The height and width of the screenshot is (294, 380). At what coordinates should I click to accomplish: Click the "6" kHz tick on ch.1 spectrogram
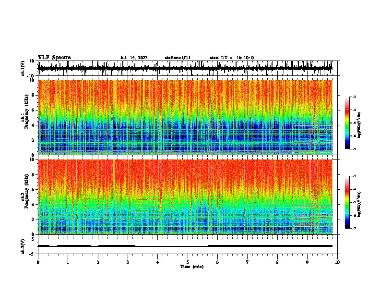point(33,110)
